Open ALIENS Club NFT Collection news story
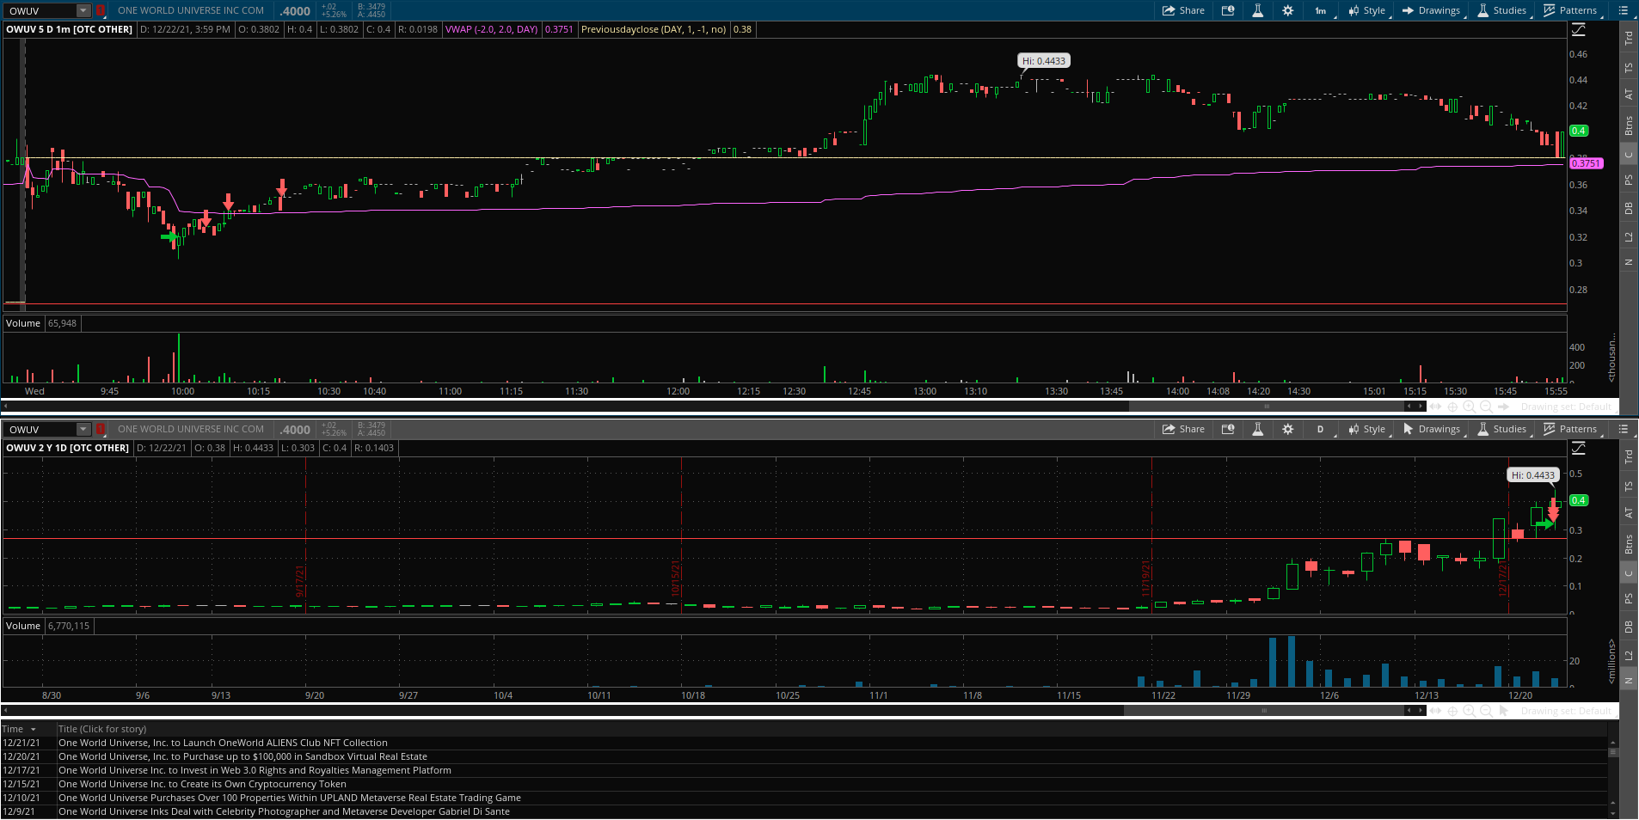Screen dimensions: 1639x820 pos(223,744)
